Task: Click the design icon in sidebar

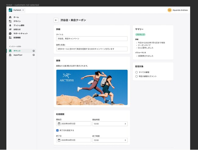Action: coord(10,21)
